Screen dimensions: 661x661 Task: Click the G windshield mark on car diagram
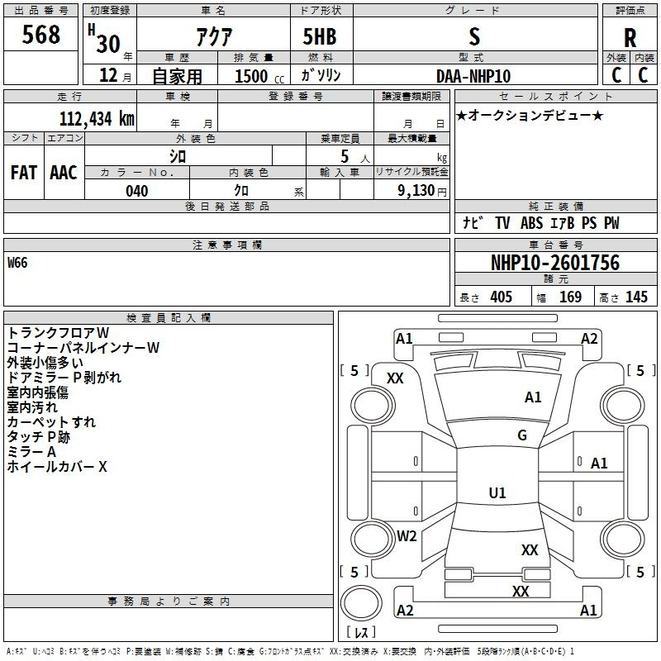522,435
